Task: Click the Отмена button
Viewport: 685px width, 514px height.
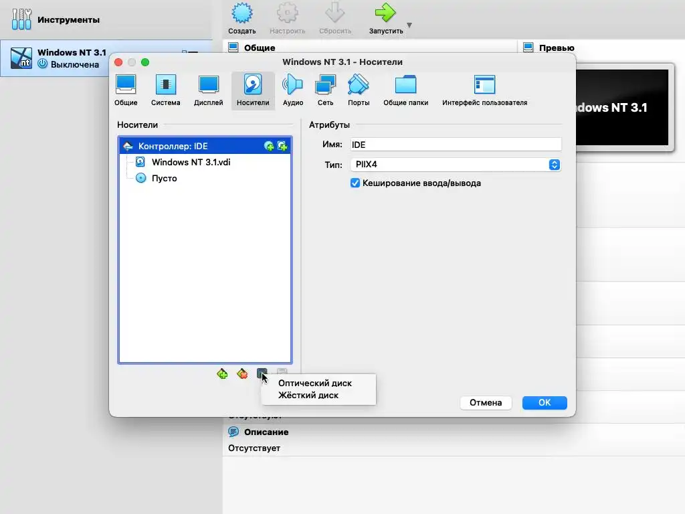Action: point(486,402)
